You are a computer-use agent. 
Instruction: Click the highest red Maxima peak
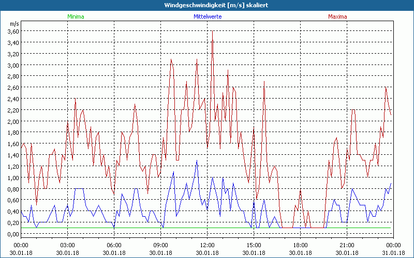click(x=212, y=32)
